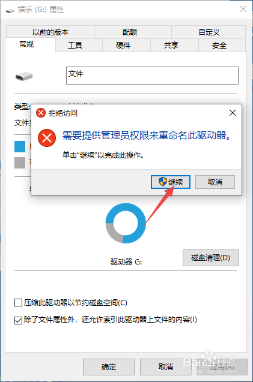Click the large red error icon in dialog
253x382 pixels.
coord(47,138)
